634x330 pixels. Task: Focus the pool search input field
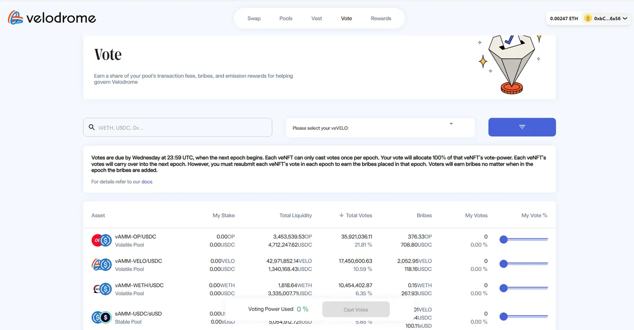tap(178, 127)
